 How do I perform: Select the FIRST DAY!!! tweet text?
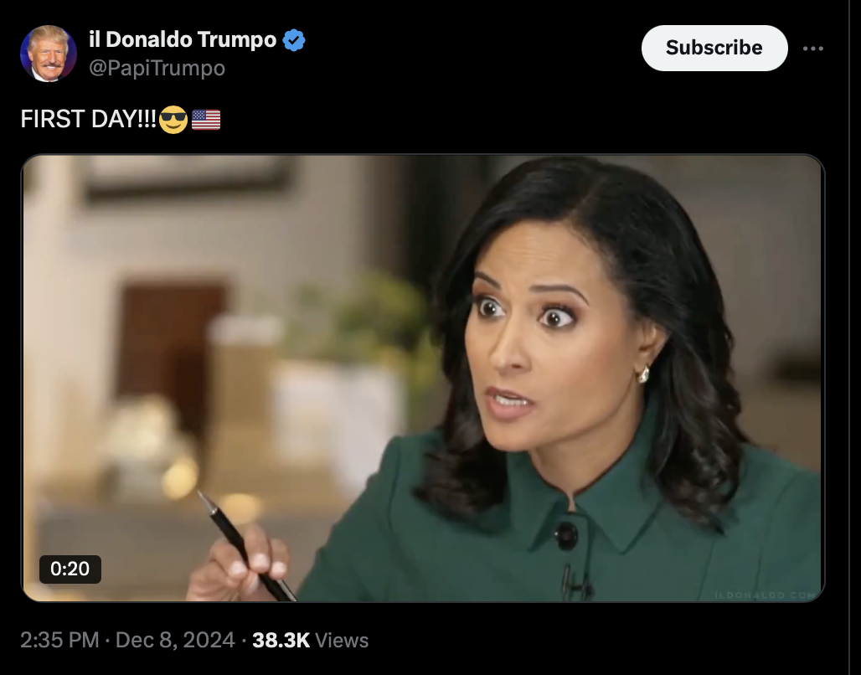tap(88, 119)
